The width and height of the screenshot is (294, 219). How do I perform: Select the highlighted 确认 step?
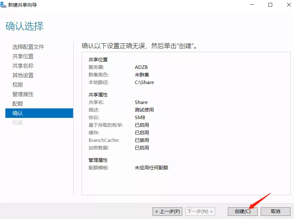point(18,113)
